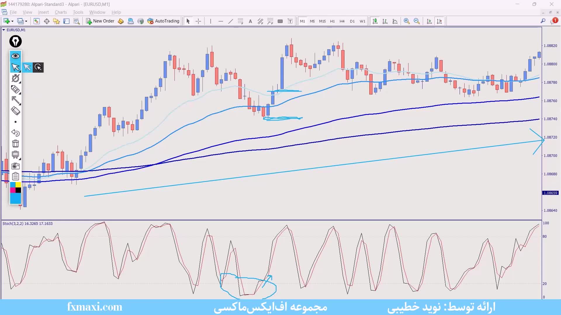Take a screenshot with the camera icon
Image resolution: width=561 pixels, height=315 pixels.
tap(15, 166)
